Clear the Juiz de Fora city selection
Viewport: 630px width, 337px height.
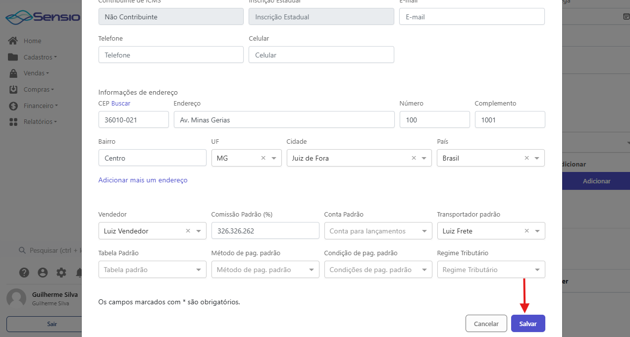[x=414, y=158]
